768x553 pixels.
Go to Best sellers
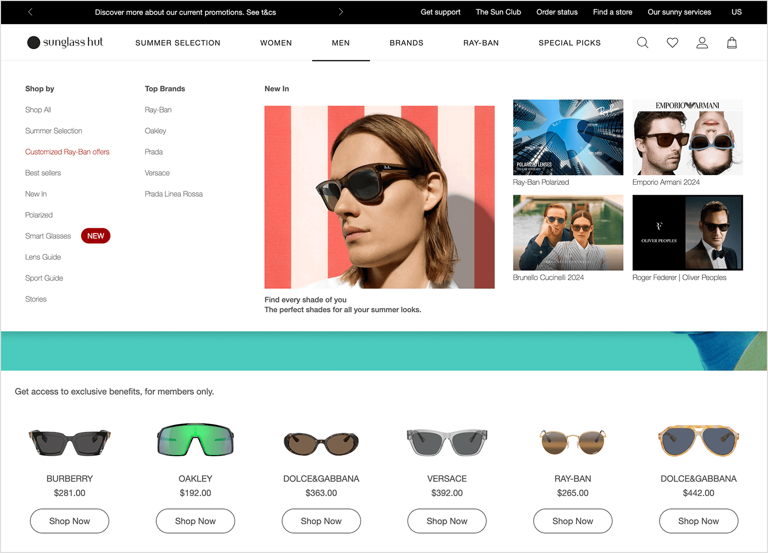pos(43,173)
